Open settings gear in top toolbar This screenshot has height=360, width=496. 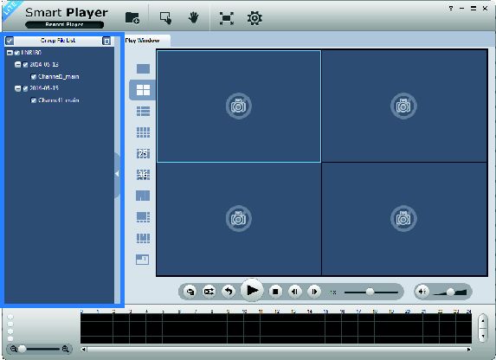[254, 18]
